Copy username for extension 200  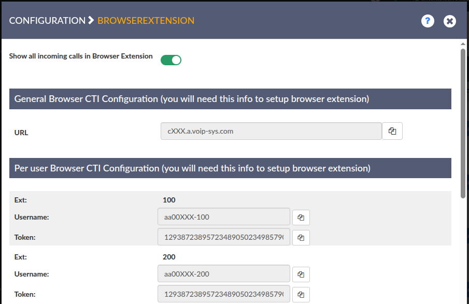coord(301,274)
